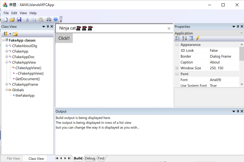The width and height of the screenshot is (244, 162).
Task: Open the sort icon's dropdown arrow in Class View
Action: click(x=10, y=34)
